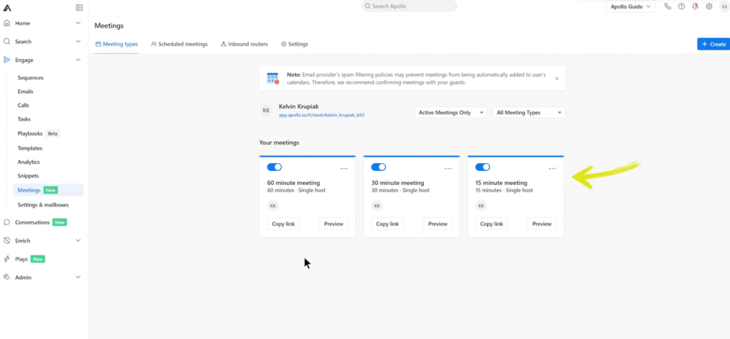Viewport: 730px width, 339px height.
Task: Open the notifications bell icon
Action: pos(695,6)
